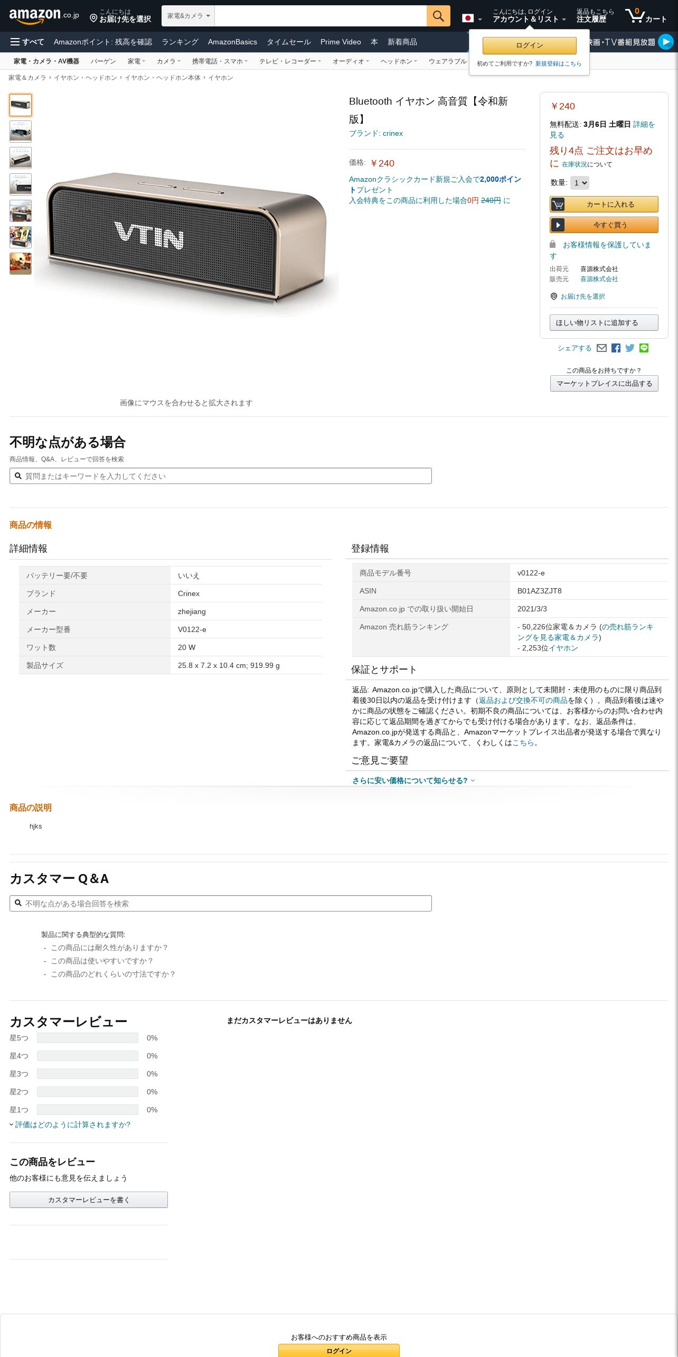Open seller link 喜源株式会社 next to 販売元

click(x=599, y=279)
